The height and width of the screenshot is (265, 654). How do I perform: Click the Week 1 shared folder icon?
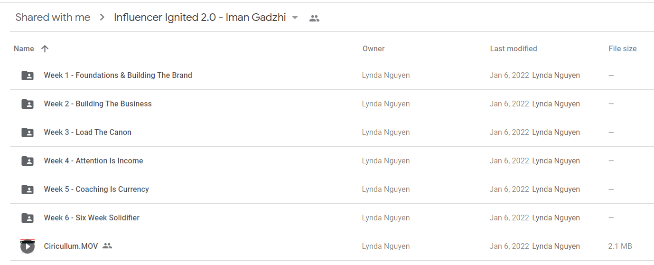click(x=28, y=75)
